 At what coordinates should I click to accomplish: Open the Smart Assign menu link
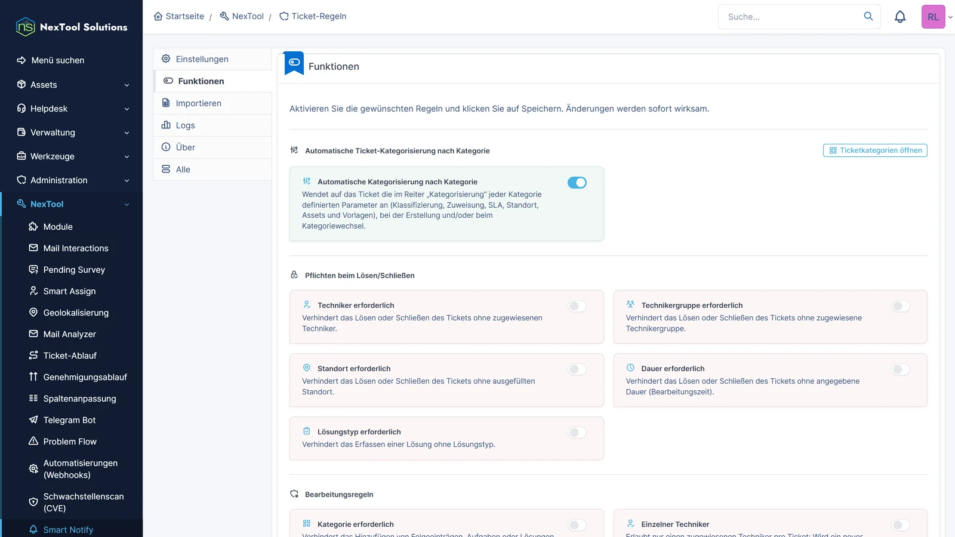(69, 291)
